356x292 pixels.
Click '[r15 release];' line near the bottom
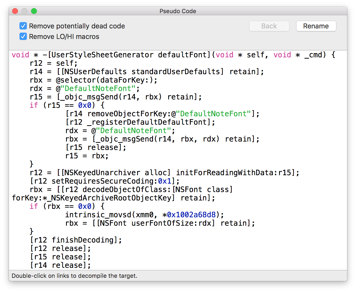coord(60,257)
